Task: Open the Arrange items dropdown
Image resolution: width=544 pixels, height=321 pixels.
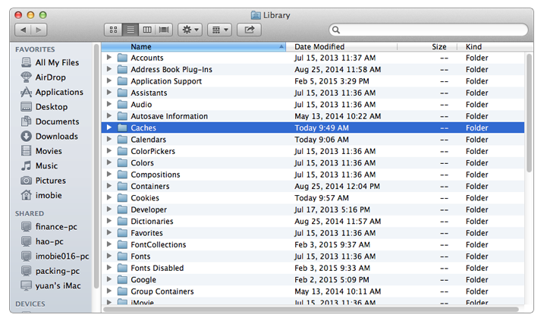Action: tap(219, 30)
